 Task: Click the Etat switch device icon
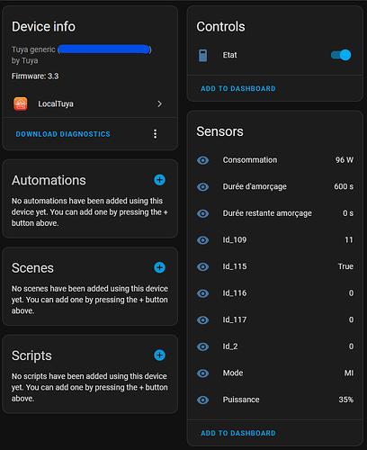[203, 55]
